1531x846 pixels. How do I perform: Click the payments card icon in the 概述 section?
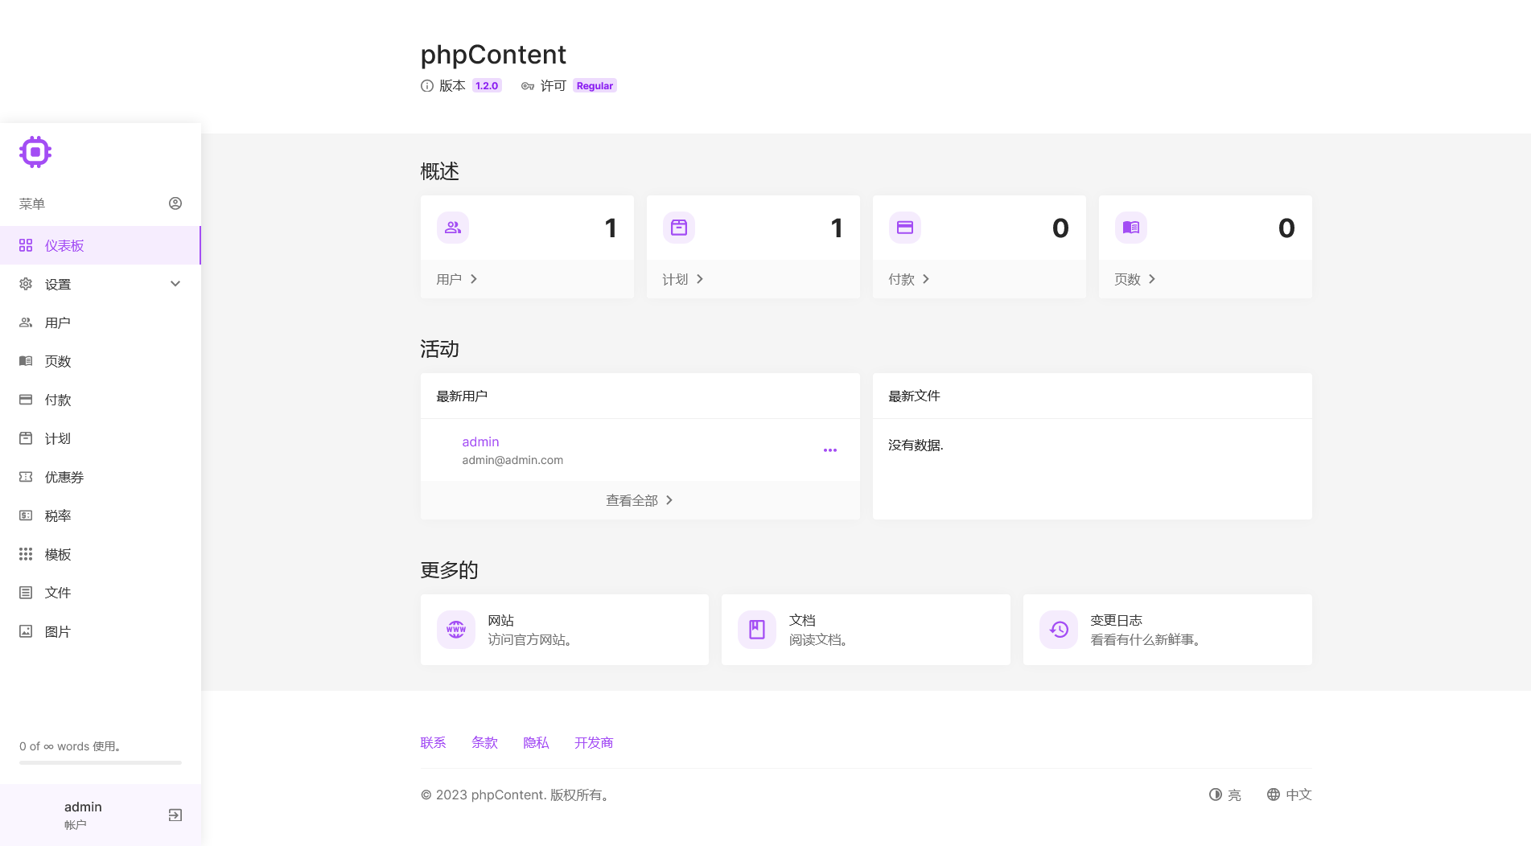[x=905, y=228]
